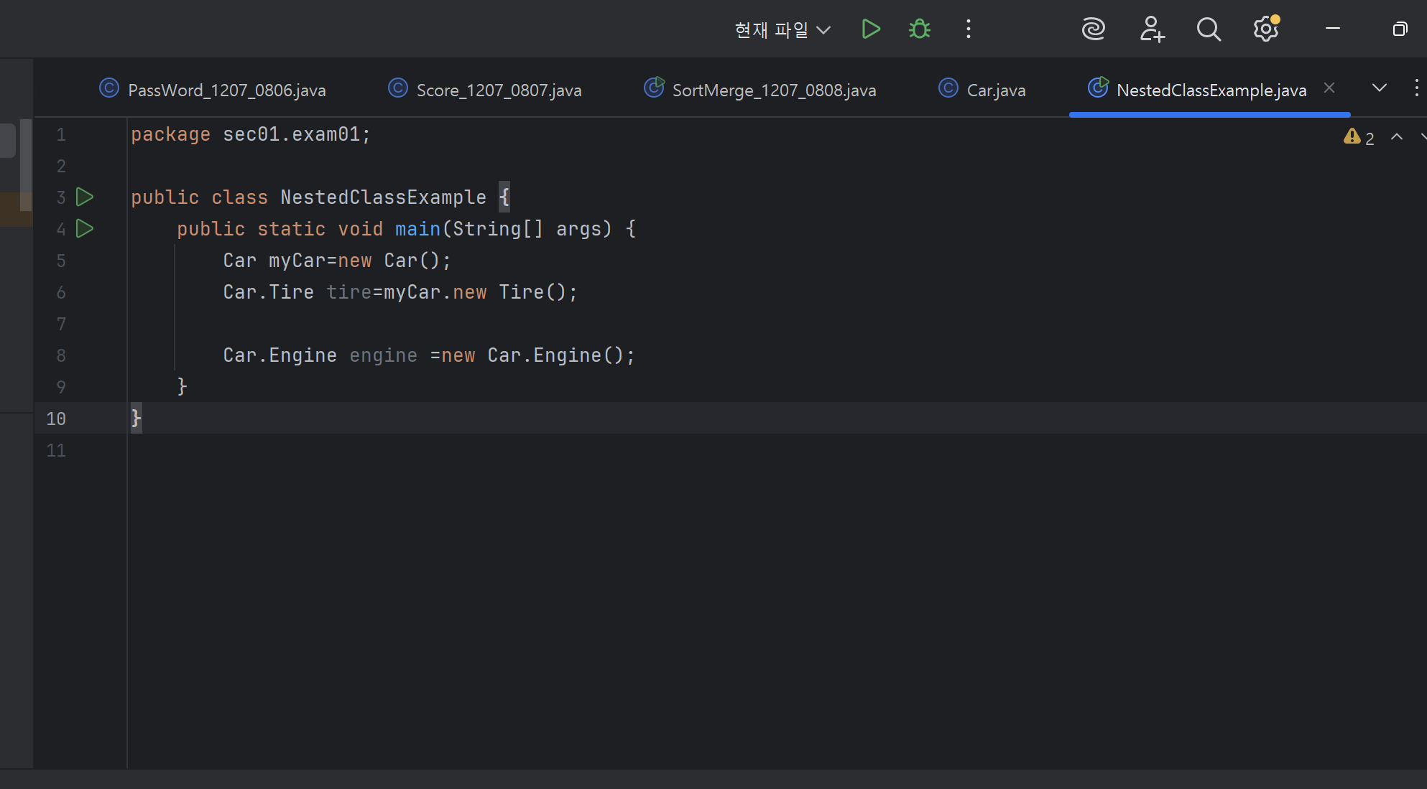
Task: Open editor tab options three-dot menu
Action: (1416, 88)
